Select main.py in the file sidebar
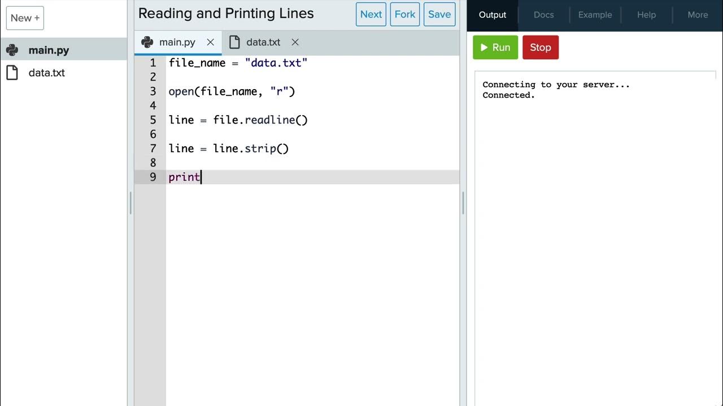 (x=63, y=50)
